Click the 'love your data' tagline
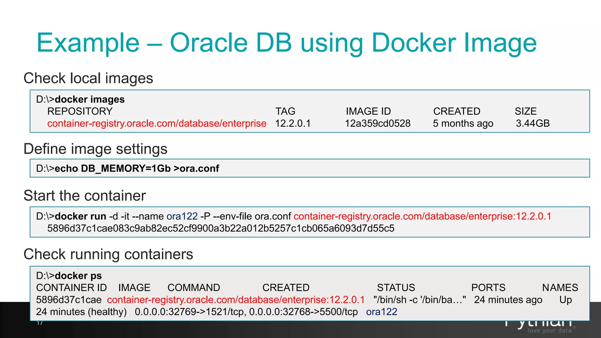 tap(550, 331)
